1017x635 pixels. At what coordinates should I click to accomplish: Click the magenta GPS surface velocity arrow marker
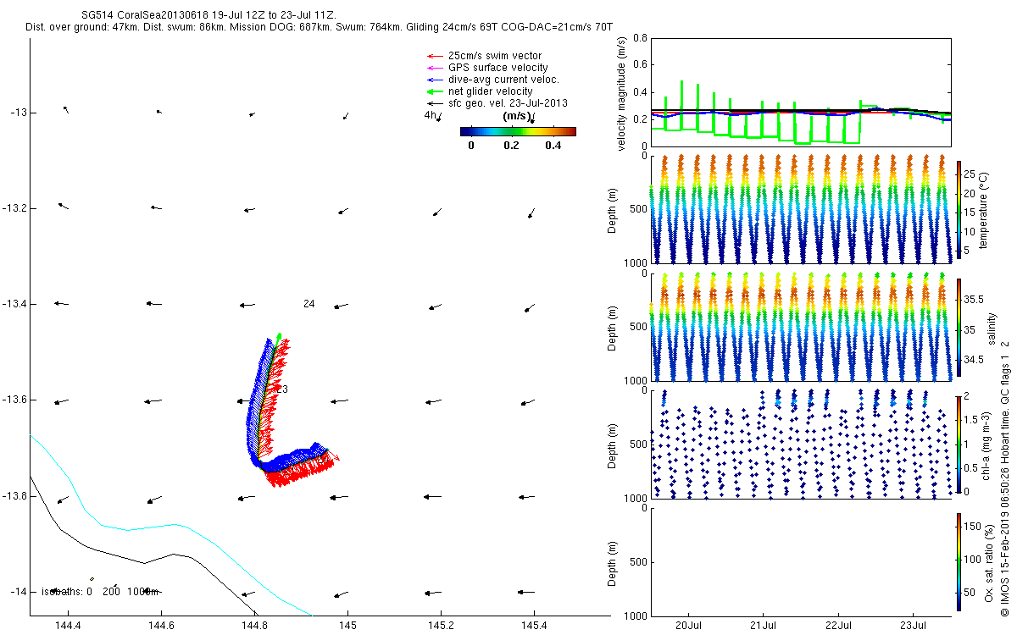433,68
